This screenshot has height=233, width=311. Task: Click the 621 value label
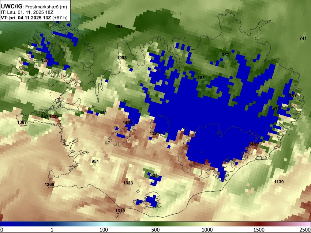tap(154, 175)
